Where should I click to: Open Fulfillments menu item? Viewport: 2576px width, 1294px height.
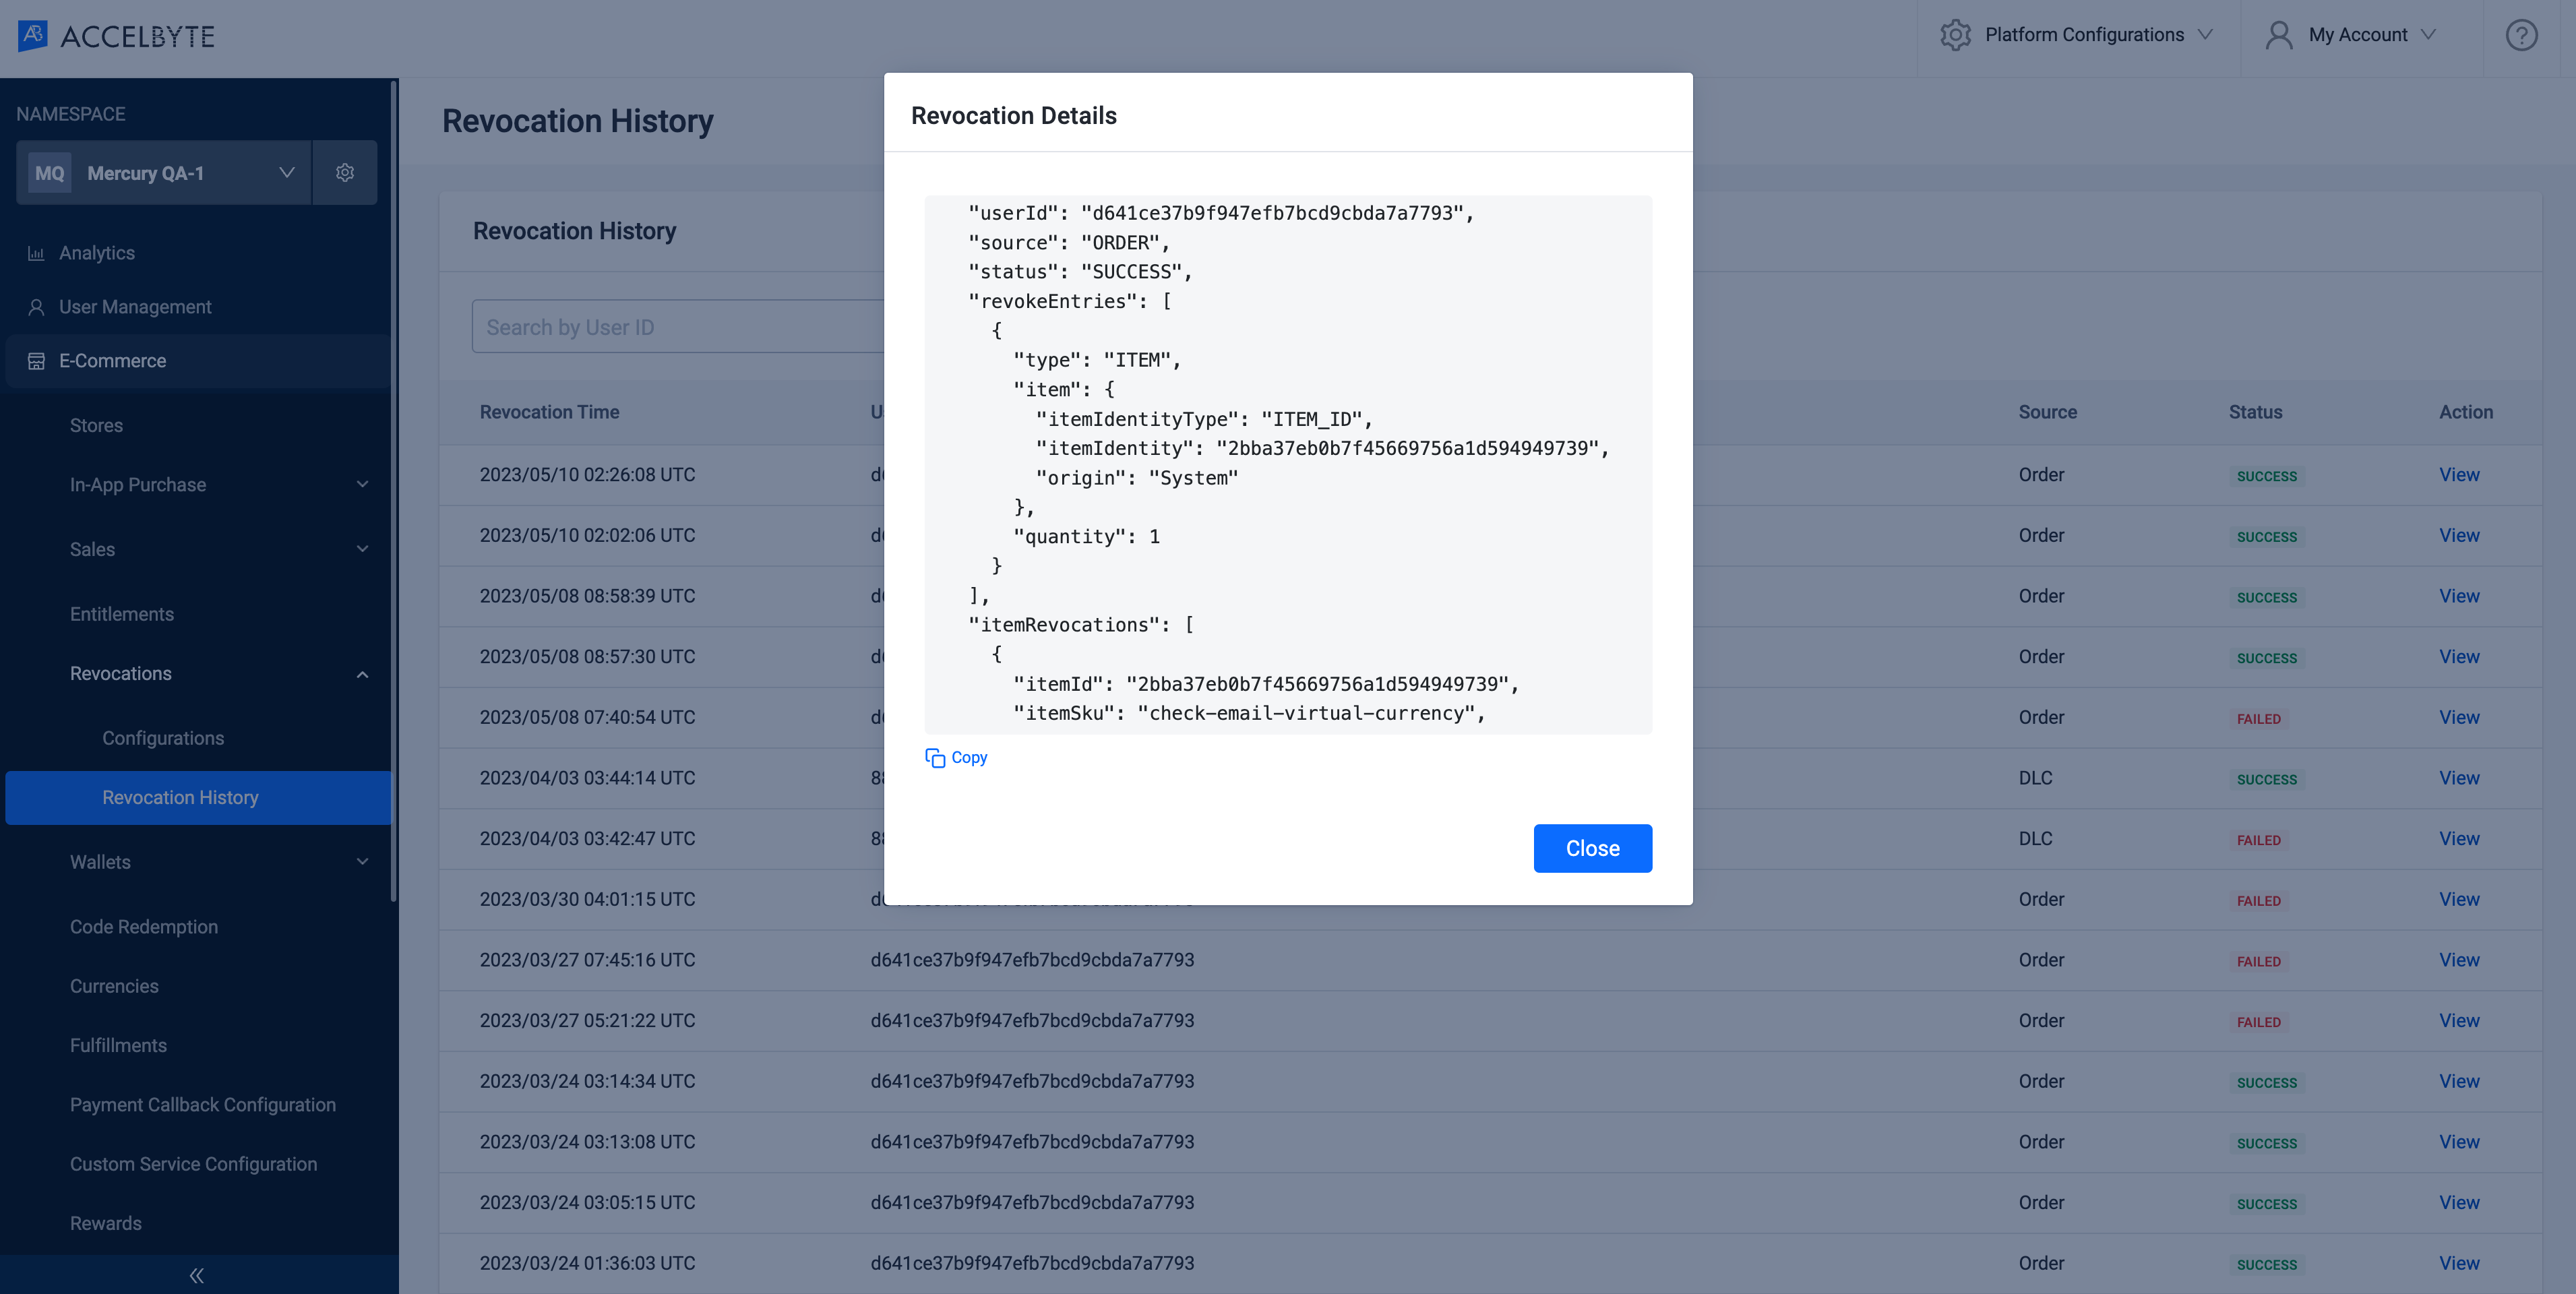pyautogui.click(x=118, y=1045)
